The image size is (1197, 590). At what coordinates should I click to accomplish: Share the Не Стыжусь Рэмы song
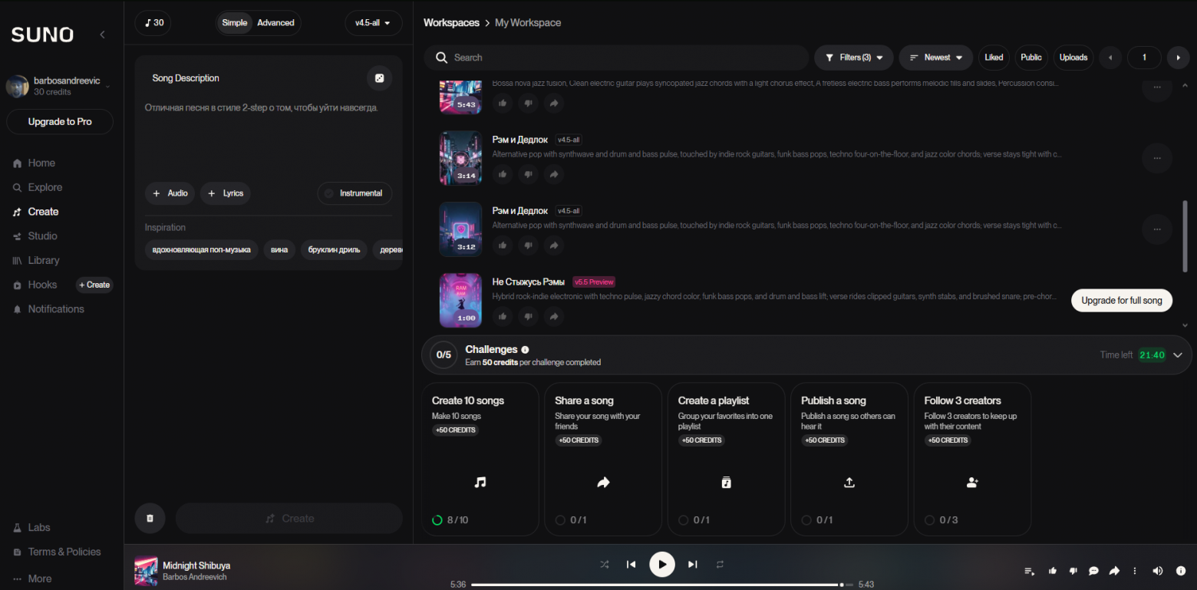coord(553,316)
